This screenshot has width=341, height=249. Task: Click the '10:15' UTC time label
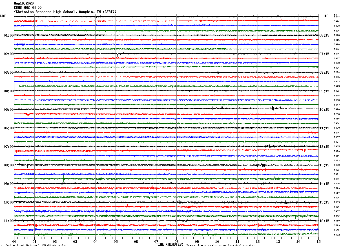pos(324,110)
